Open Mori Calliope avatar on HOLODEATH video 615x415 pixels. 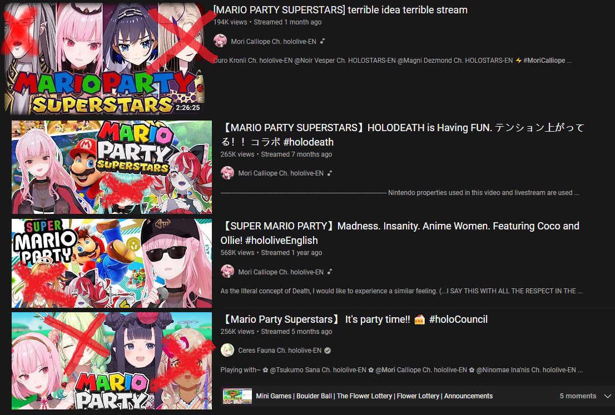coord(227,173)
